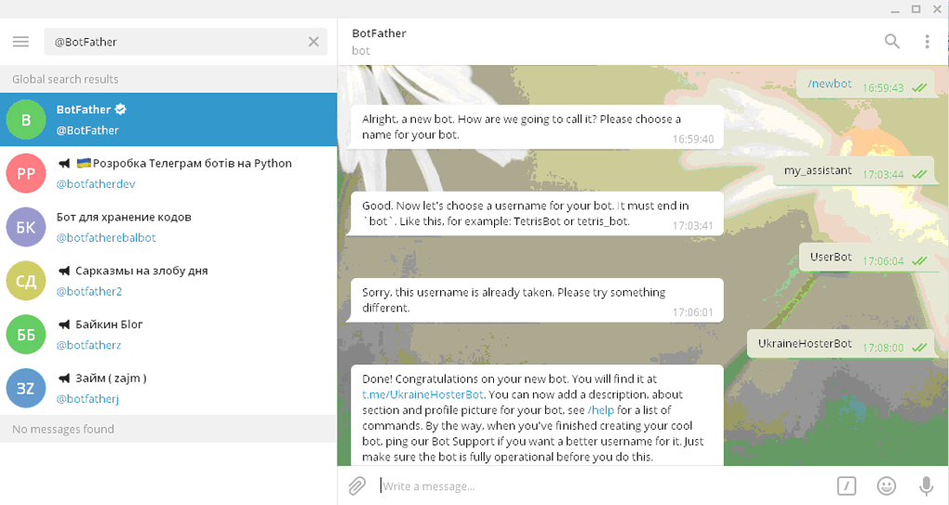Open the bot commands slash button
The width and height of the screenshot is (949, 505).
click(846, 485)
